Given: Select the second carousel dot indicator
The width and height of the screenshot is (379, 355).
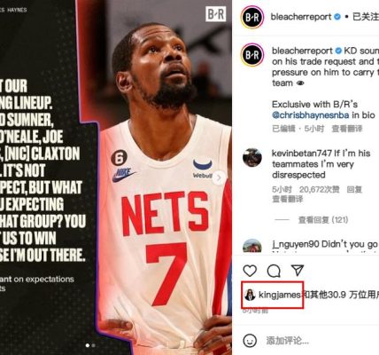Looking at the screenshot, I should pyautogui.click(x=93, y=345).
